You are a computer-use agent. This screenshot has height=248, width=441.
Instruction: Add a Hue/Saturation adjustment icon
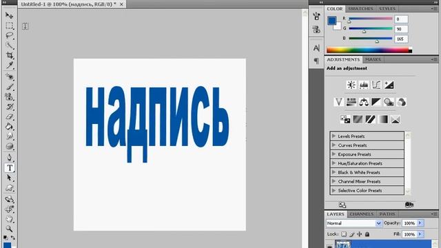[x=351, y=102]
